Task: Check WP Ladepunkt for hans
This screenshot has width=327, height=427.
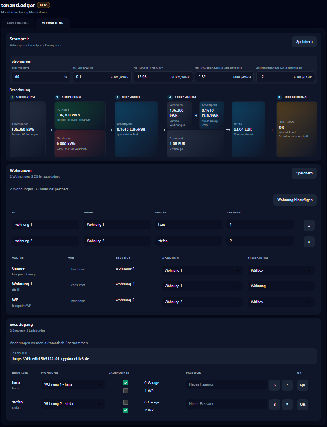Action: [126, 391]
